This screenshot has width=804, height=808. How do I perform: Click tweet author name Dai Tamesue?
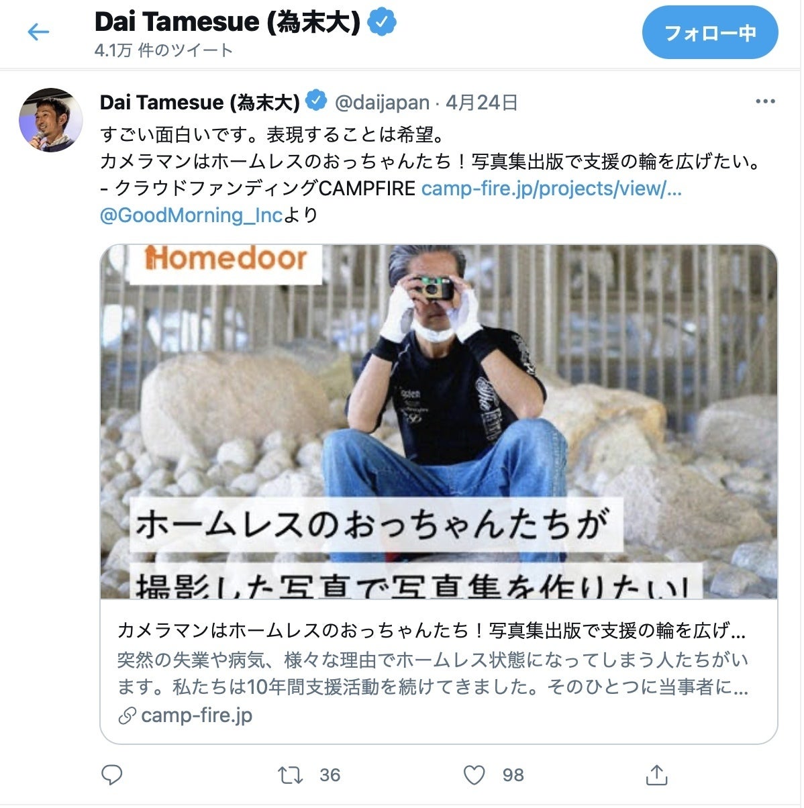click(200, 102)
